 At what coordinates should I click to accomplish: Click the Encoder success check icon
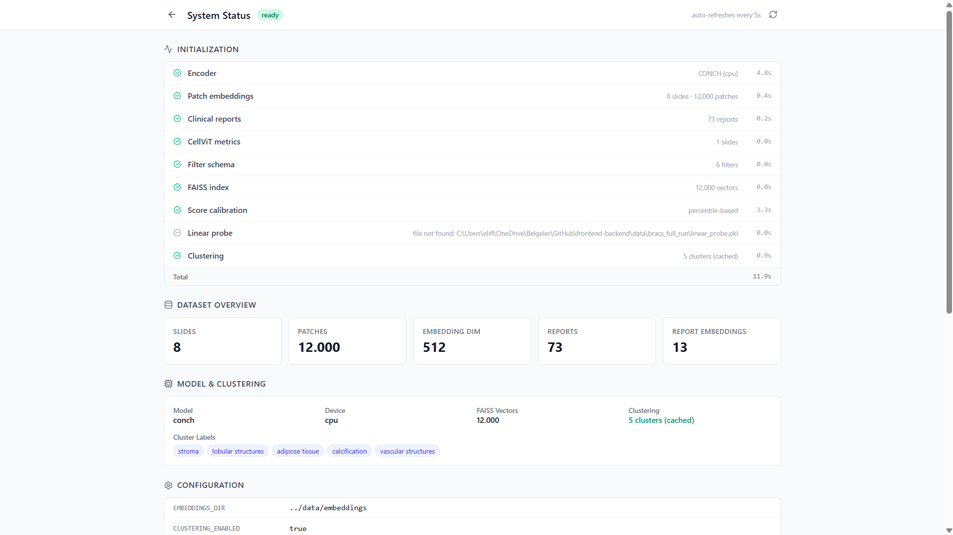pos(177,73)
